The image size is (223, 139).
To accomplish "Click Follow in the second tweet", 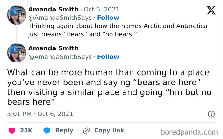I will click(x=108, y=57).
